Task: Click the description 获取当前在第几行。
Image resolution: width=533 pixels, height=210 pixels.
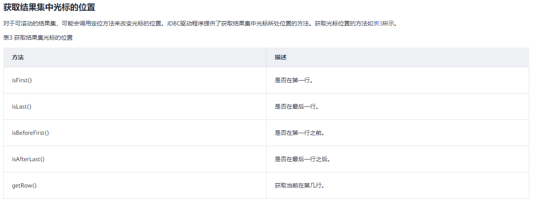Action: pyautogui.click(x=300, y=185)
